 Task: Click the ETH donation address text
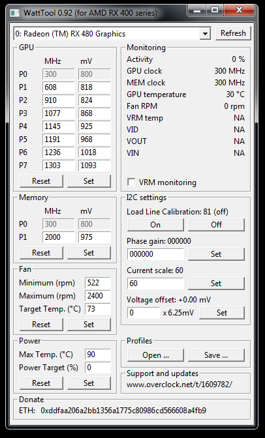pyautogui.click(x=123, y=411)
